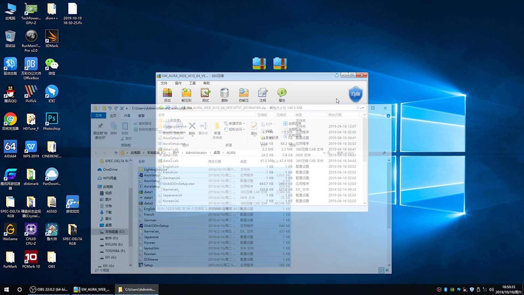
Task: Select GlckIODrvSetup.exe in the 360压缩 list
Action: pos(178,184)
